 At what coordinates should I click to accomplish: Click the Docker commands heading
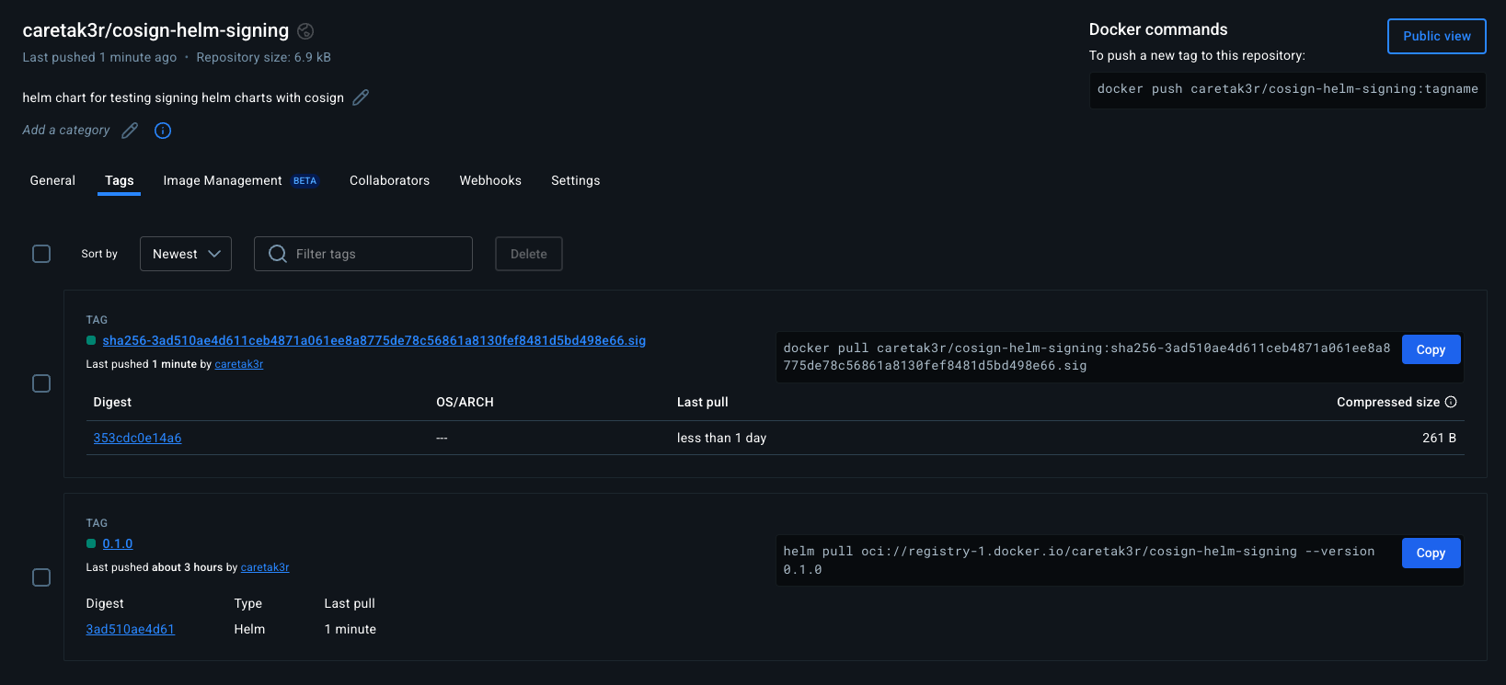point(1158,29)
